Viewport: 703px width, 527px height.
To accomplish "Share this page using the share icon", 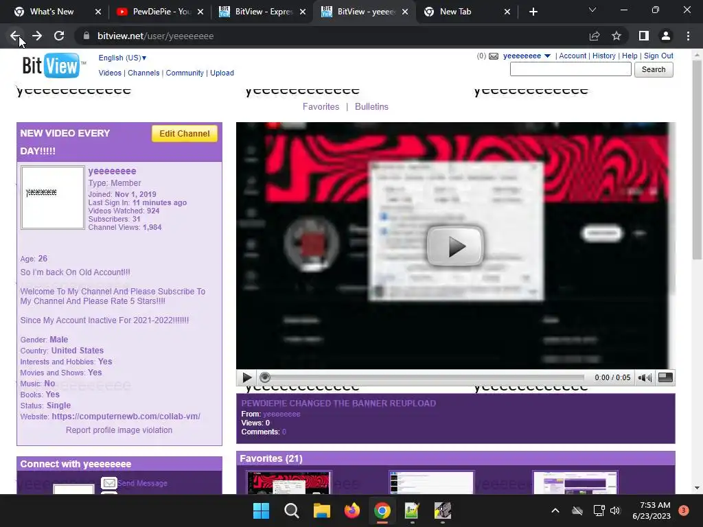I will (595, 36).
